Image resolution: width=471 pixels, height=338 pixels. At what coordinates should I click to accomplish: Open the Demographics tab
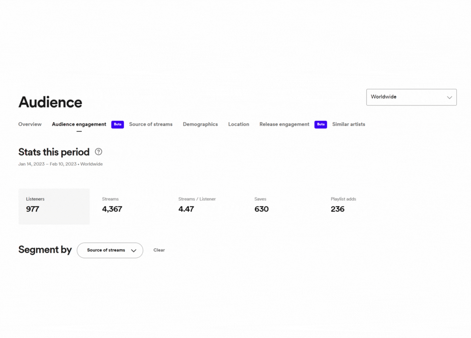pyautogui.click(x=201, y=124)
